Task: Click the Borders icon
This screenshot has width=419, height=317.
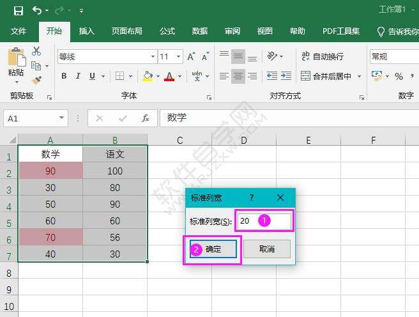Action: (x=119, y=76)
